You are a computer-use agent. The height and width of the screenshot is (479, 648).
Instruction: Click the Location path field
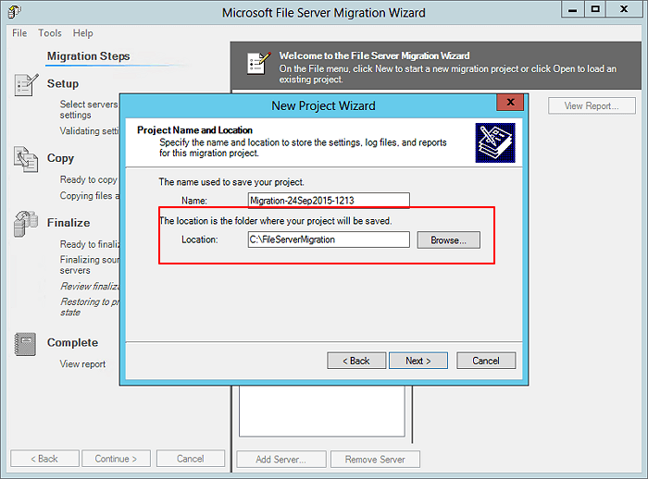click(329, 239)
